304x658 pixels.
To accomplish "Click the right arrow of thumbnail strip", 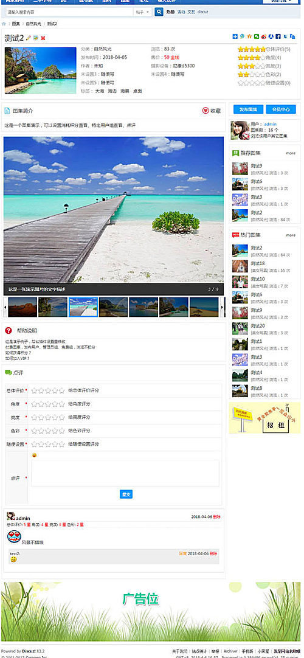I will 223,307.
